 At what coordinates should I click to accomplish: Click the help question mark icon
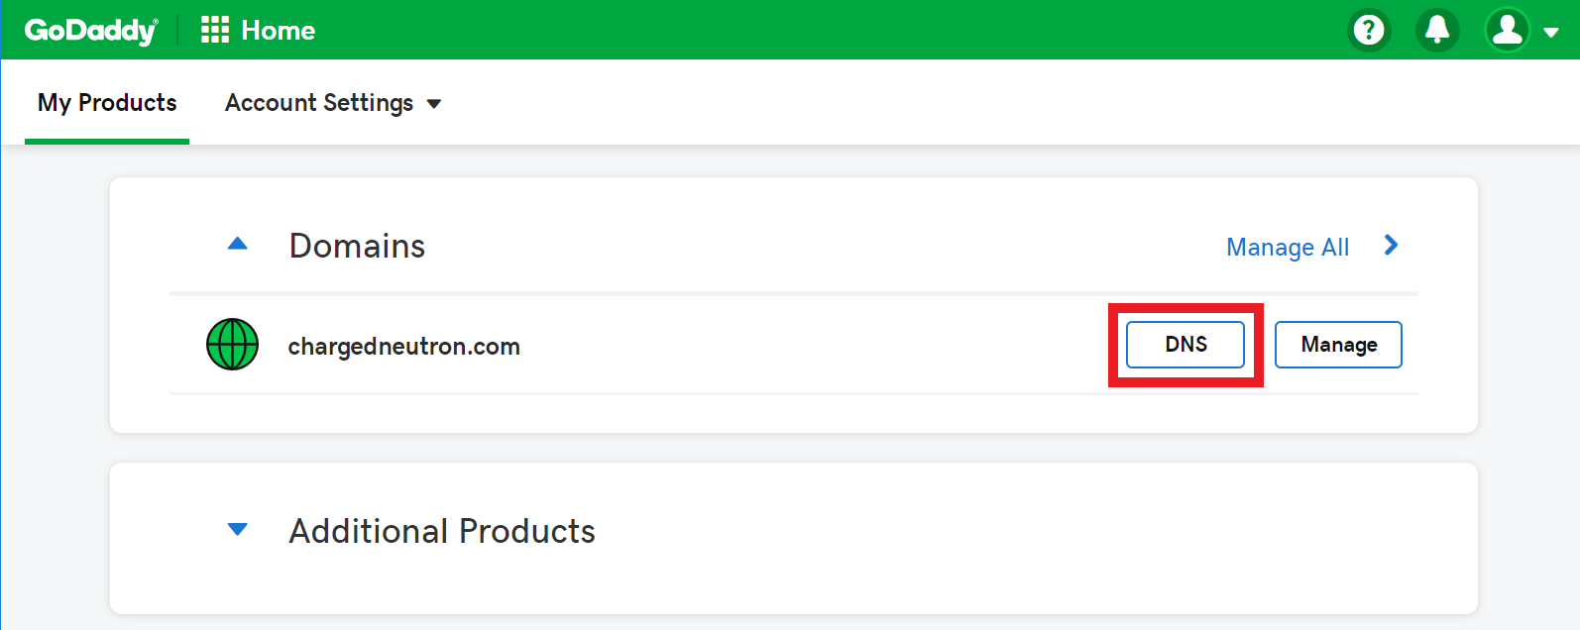(1369, 30)
